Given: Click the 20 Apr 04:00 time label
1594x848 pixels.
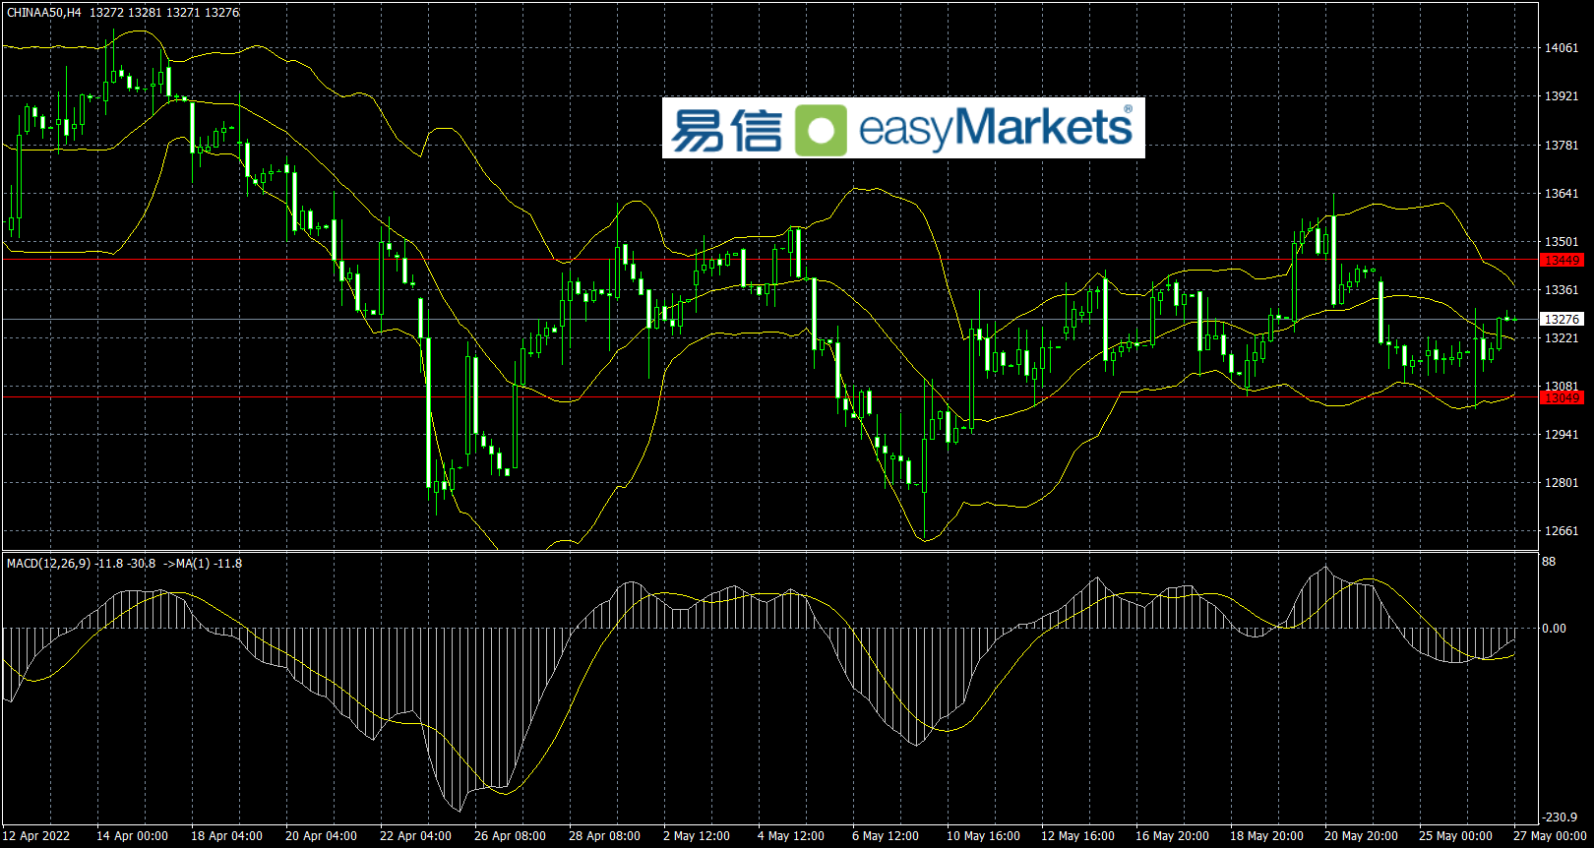Looking at the screenshot, I should pyautogui.click(x=321, y=836).
